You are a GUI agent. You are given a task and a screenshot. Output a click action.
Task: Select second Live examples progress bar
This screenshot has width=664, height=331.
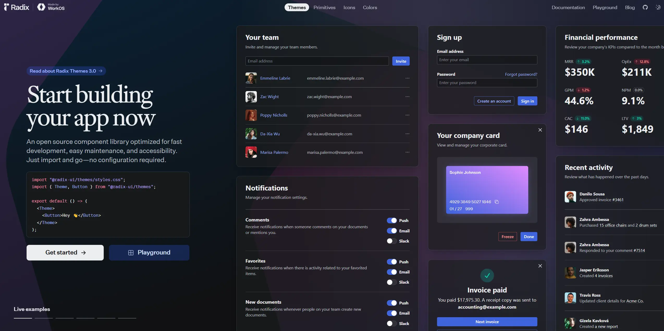(x=44, y=318)
